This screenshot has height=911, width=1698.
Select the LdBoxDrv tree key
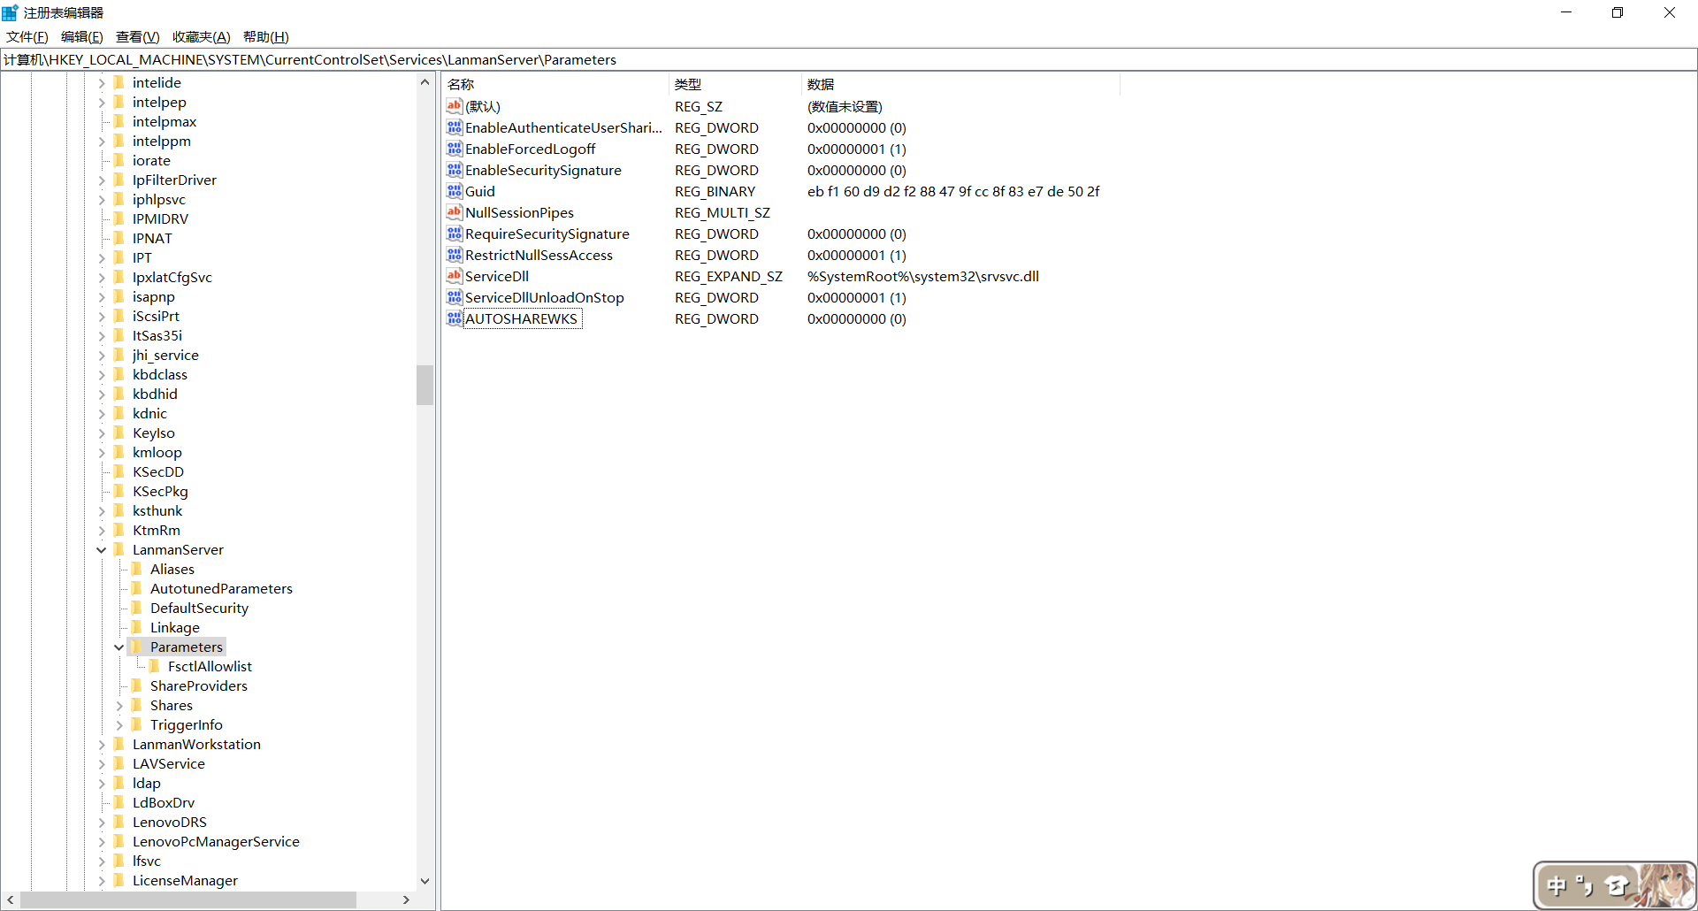click(164, 802)
